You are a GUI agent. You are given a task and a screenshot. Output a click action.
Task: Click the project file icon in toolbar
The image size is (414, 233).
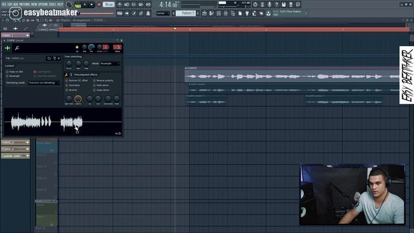[x=240, y=13]
